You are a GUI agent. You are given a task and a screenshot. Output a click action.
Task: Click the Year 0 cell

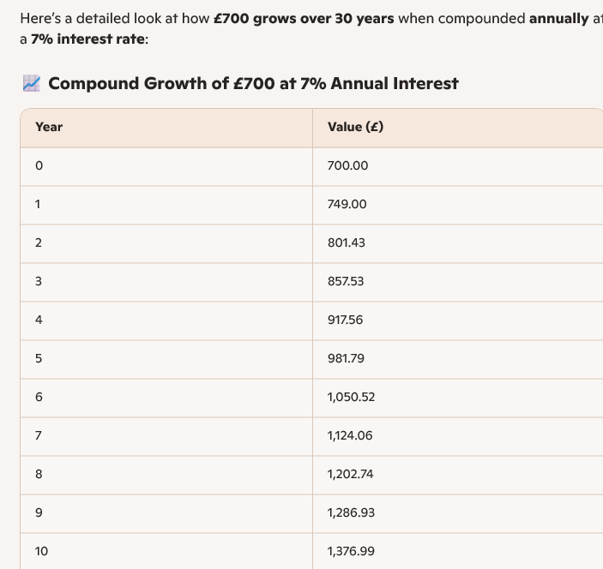coord(39,165)
